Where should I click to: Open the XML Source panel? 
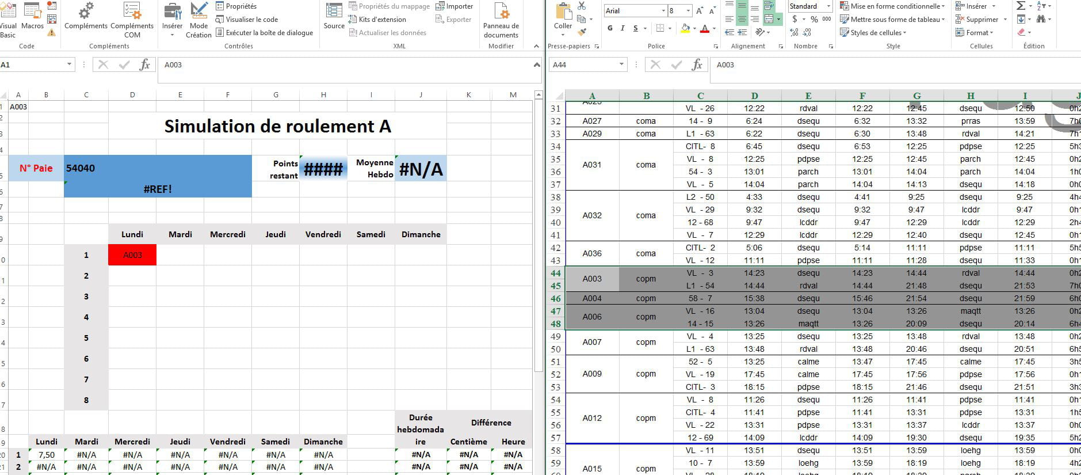click(334, 16)
